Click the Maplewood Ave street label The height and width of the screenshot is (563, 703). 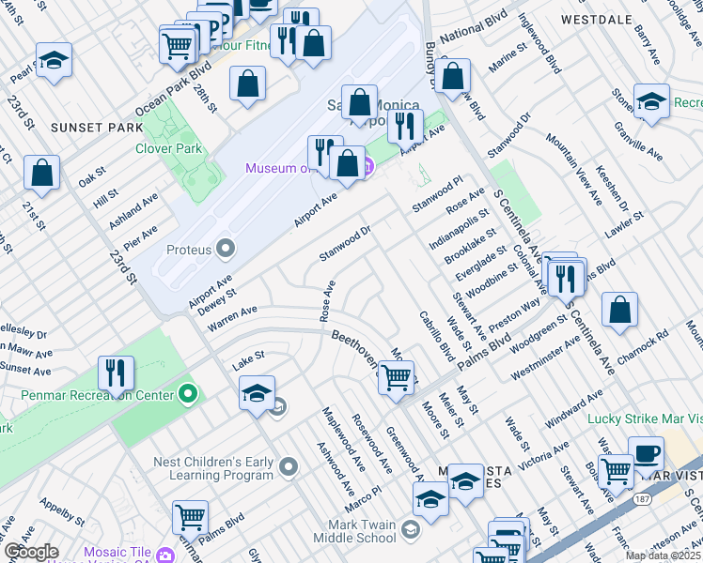click(x=343, y=439)
